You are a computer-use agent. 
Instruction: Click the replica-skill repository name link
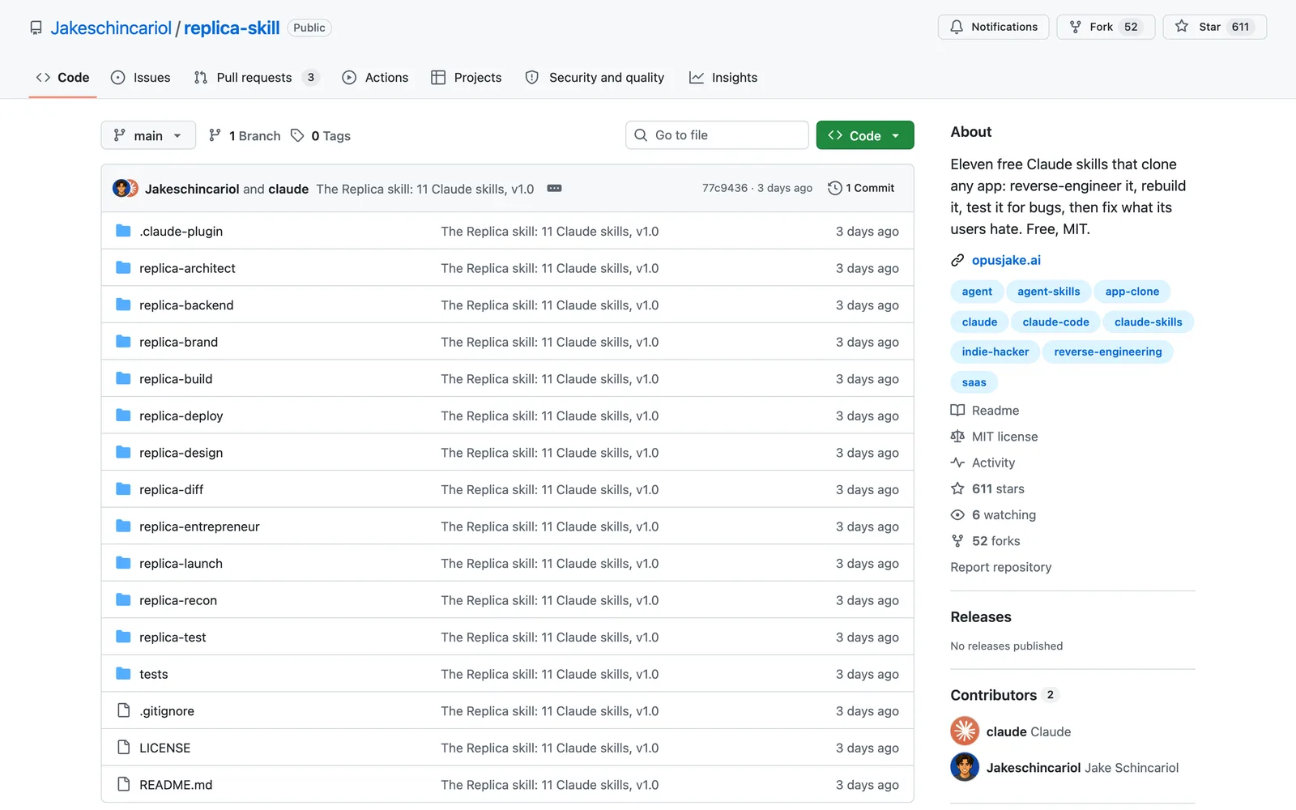[x=232, y=28]
